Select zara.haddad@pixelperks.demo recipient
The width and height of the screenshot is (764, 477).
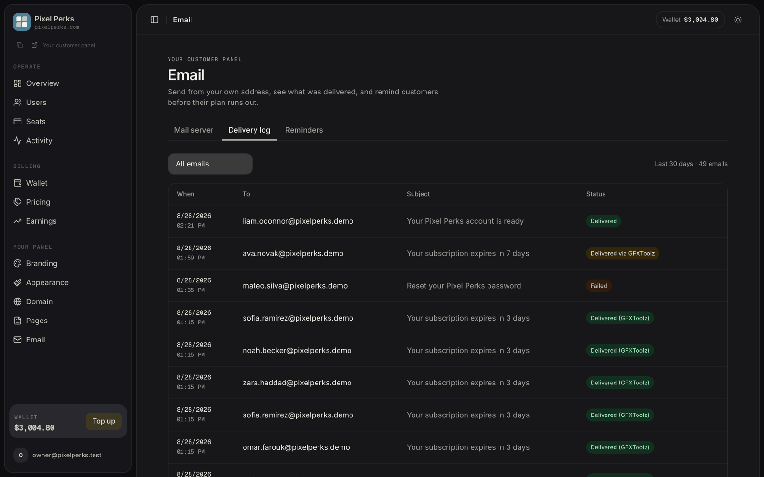point(297,383)
